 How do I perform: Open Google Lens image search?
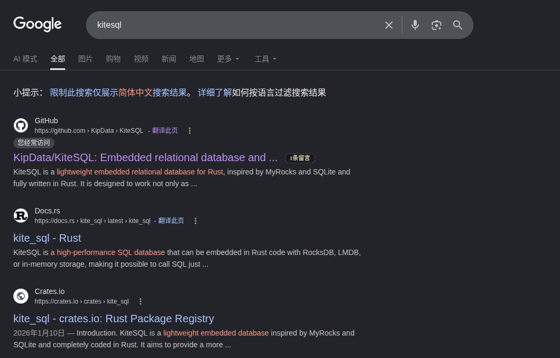(x=437, y=25)
